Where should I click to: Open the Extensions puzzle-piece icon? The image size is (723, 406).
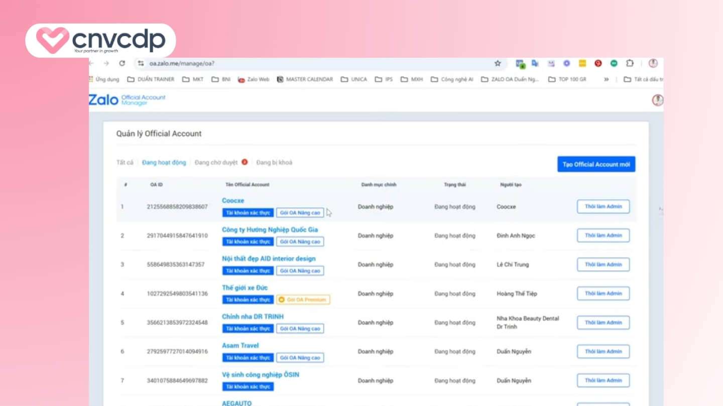[630, 63]
